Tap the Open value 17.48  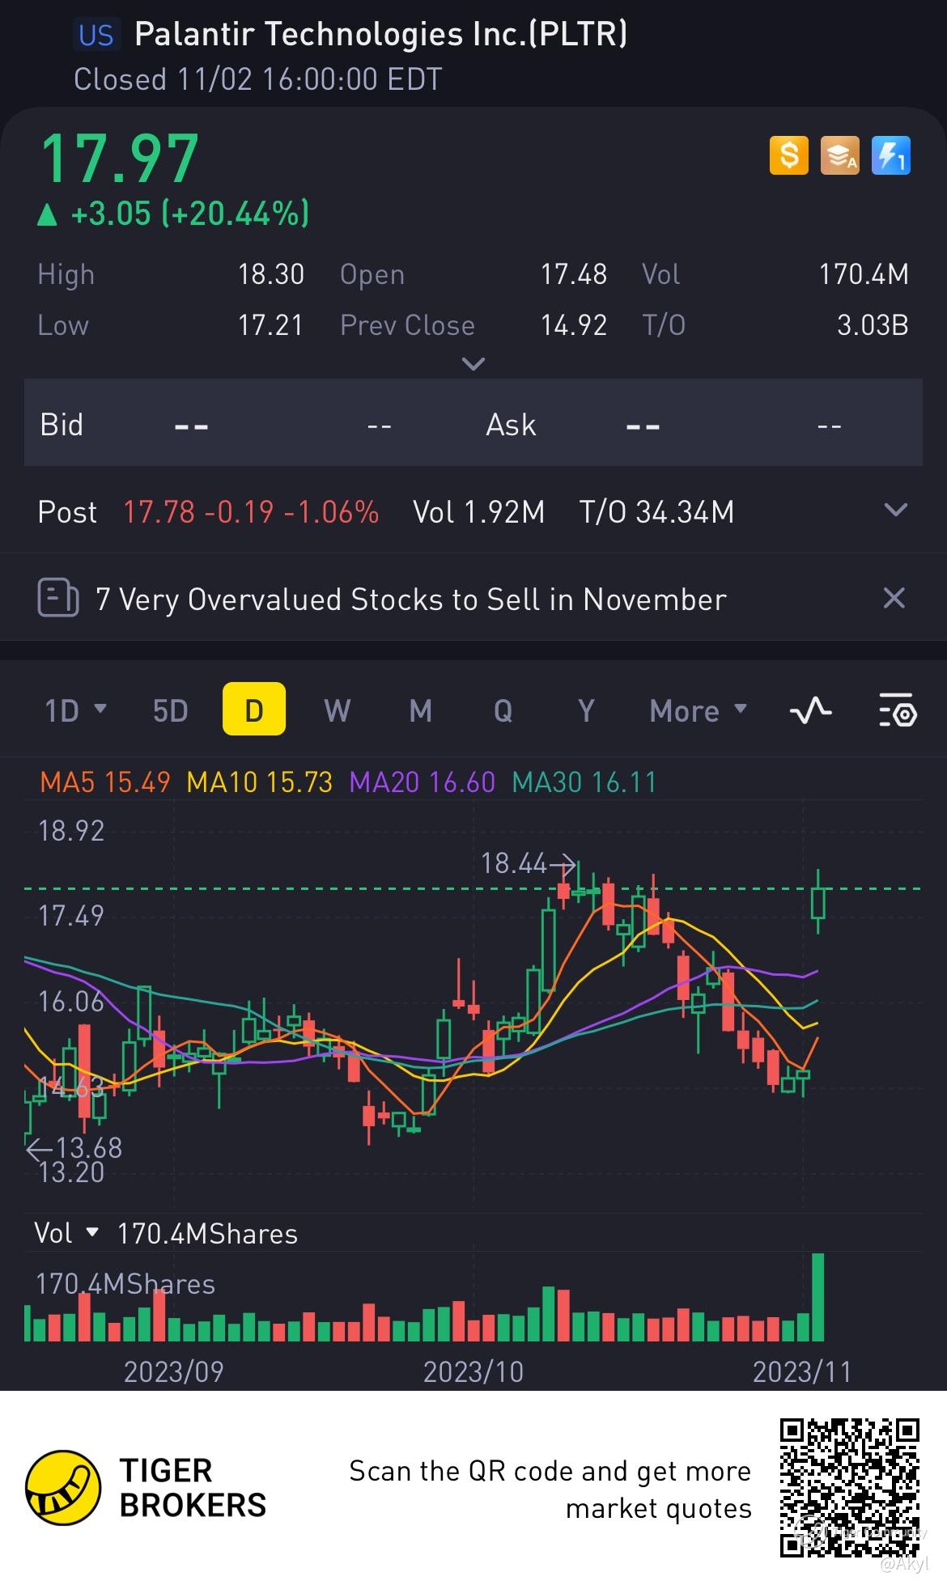tap(574, 274)
